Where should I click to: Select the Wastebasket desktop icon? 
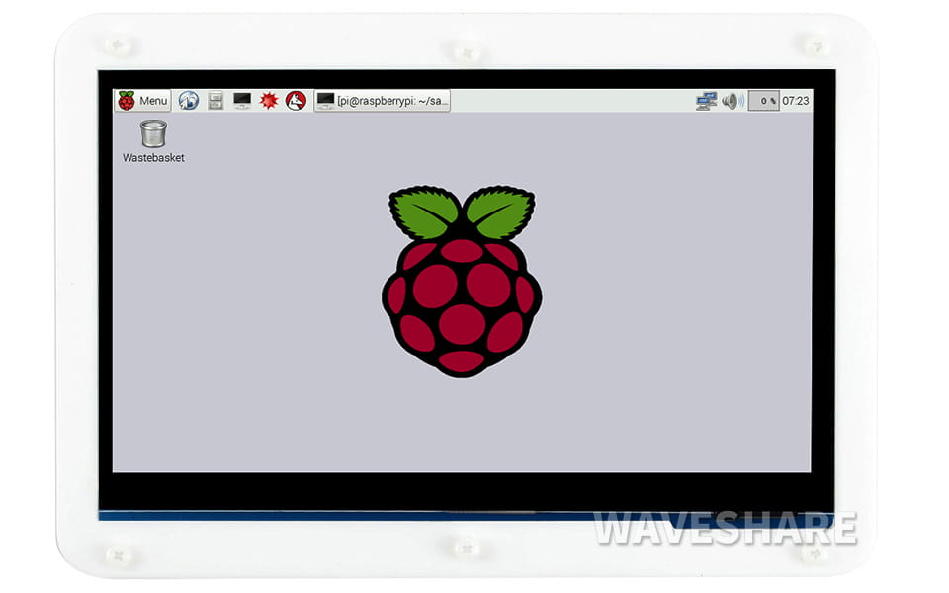click(153, 133)
